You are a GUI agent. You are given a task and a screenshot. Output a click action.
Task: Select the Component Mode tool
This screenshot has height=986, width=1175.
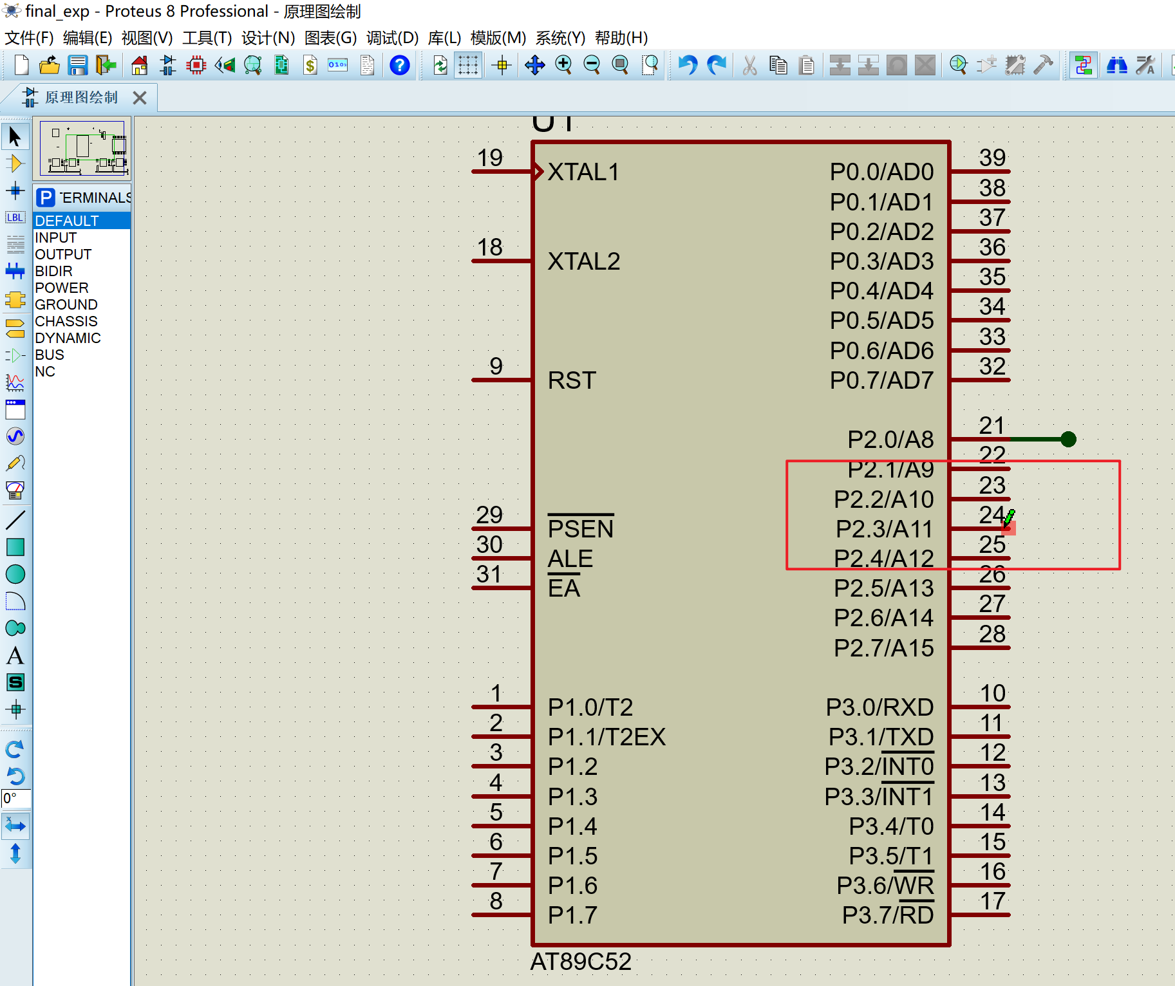(15, 163)
